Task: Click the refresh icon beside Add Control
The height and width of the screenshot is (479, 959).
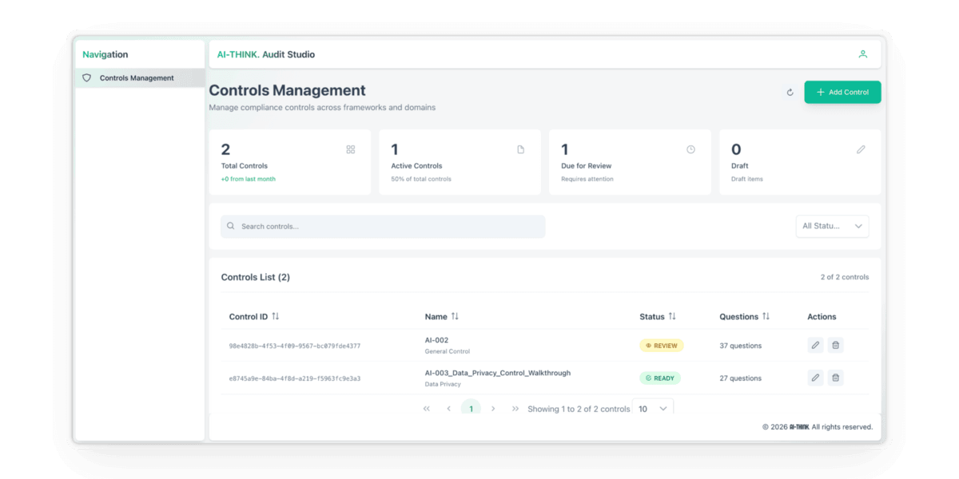Action: [x=790, y=93]
